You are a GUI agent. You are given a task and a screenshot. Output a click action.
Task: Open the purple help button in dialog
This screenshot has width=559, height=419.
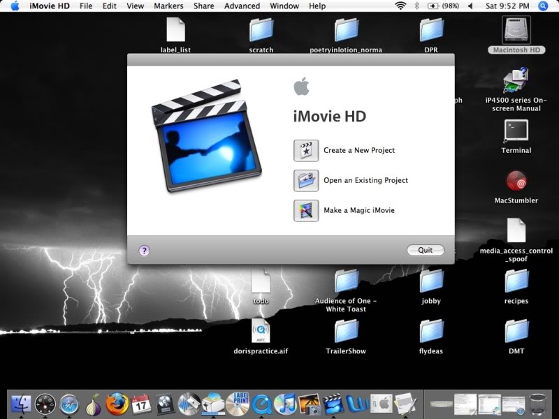[144, 251]
